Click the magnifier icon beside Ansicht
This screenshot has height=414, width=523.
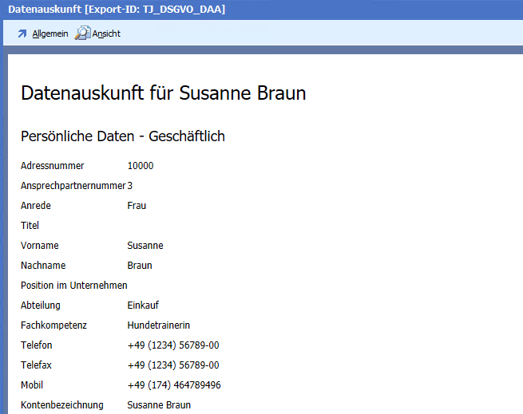[x=82, y=34]
